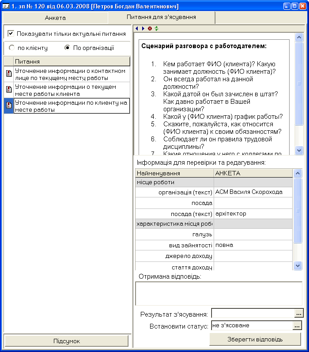Click the 'АНКЕТА' column header
The image size is (309, 352).
tap(253, 173)
